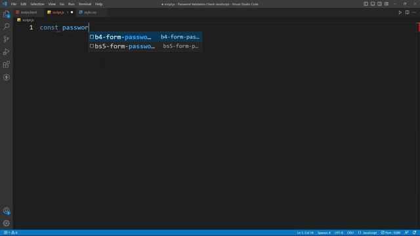The height and width of the screenshot is (236, 420).
Task: Open notifications bell in status bar
Action: pos(414,233)
